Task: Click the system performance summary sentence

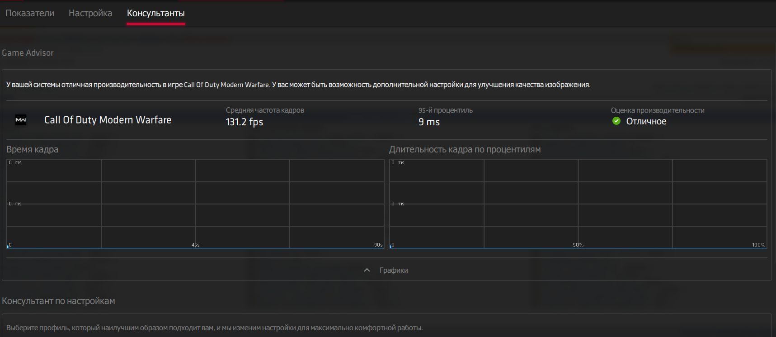Action: 298,85
